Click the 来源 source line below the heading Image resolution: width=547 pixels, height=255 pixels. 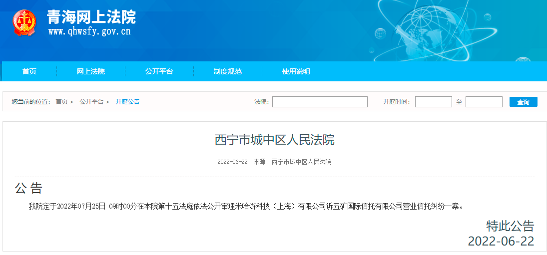[292, 162]
